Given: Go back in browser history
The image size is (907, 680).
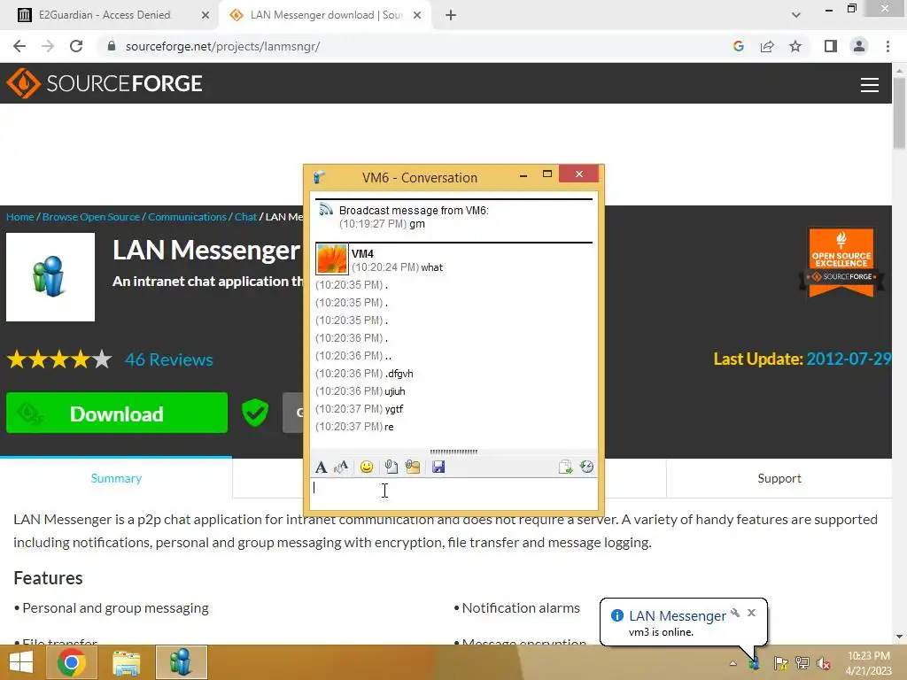Looking at the screenshot, I should click(x=19, y=46).
